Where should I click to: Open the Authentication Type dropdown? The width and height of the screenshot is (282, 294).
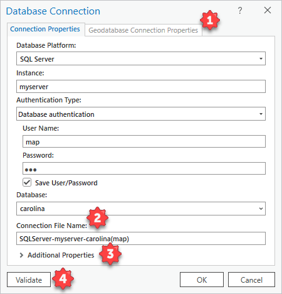[141, 114]
